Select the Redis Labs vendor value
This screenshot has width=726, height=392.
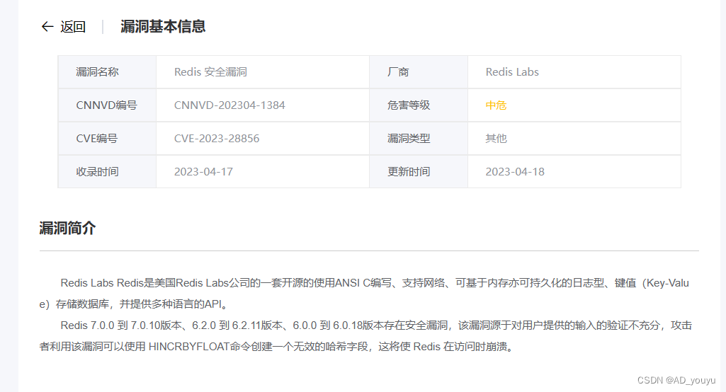[x=512, y=72]
